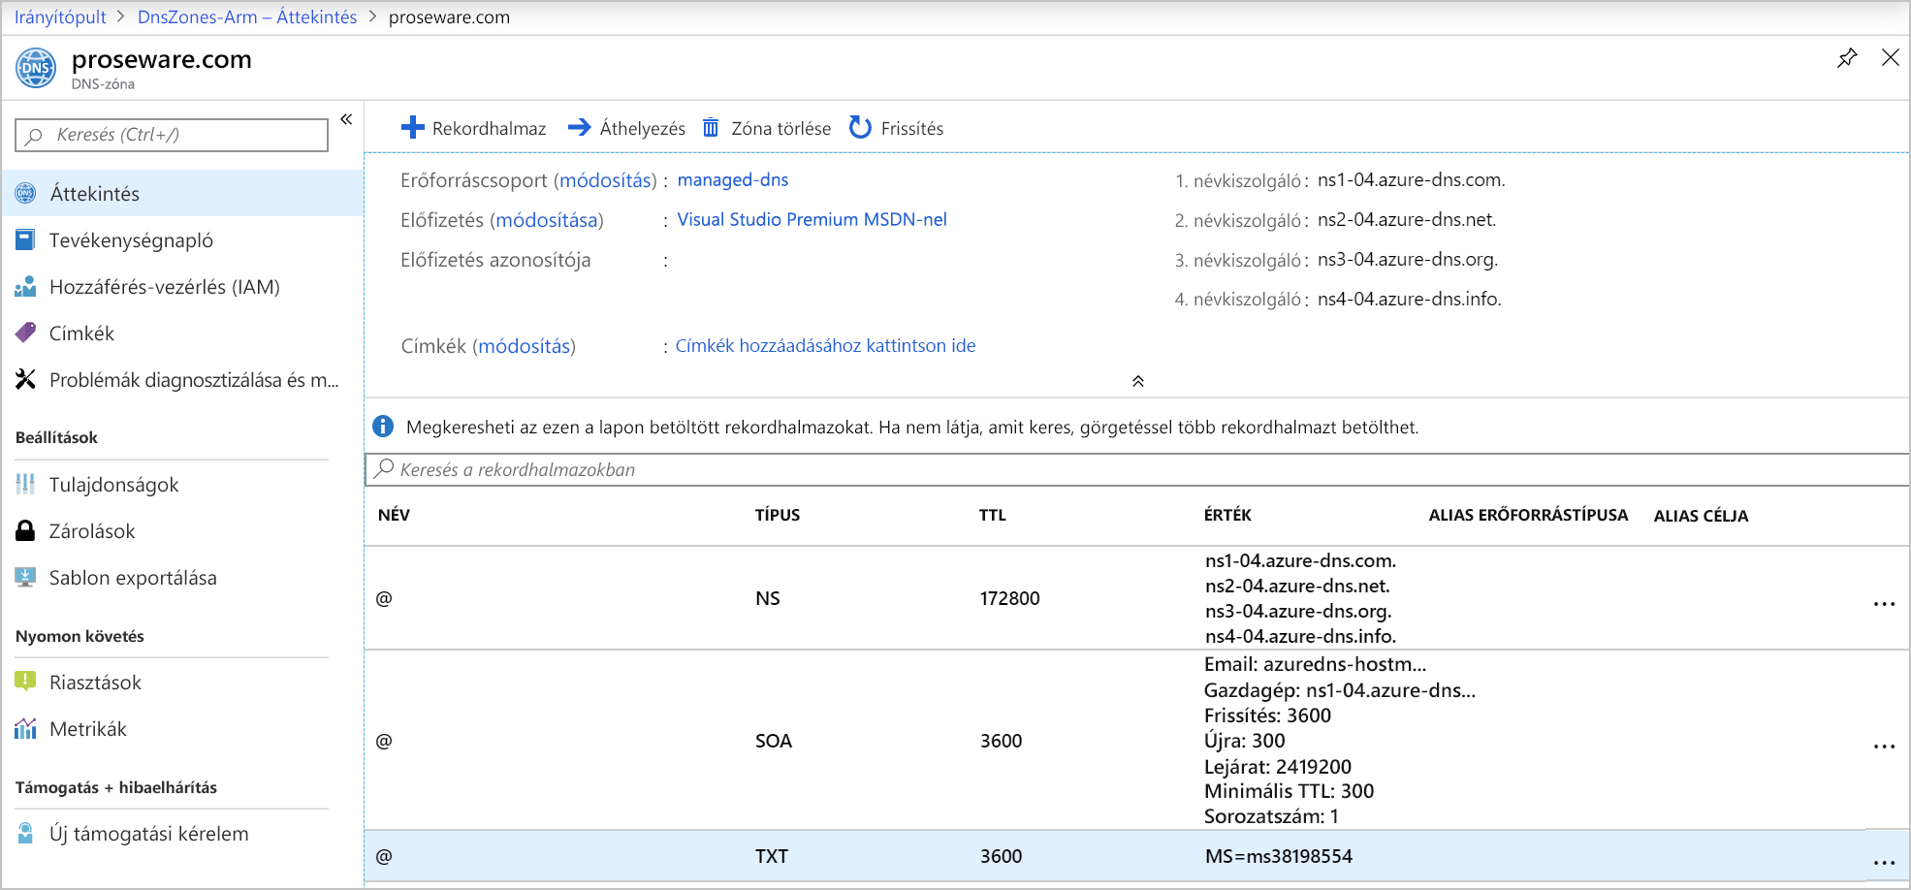Click the Frissítés refresh icon
1911x890 pixels.
(x=860, y=128)
